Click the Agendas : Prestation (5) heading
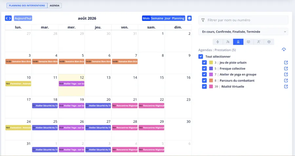Viewport: 295px width, 156px height. click(217, 50)
